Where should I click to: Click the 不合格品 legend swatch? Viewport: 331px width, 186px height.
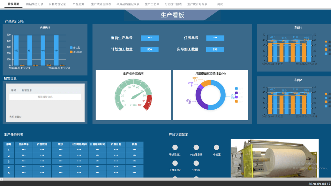(x=71, y=52)
